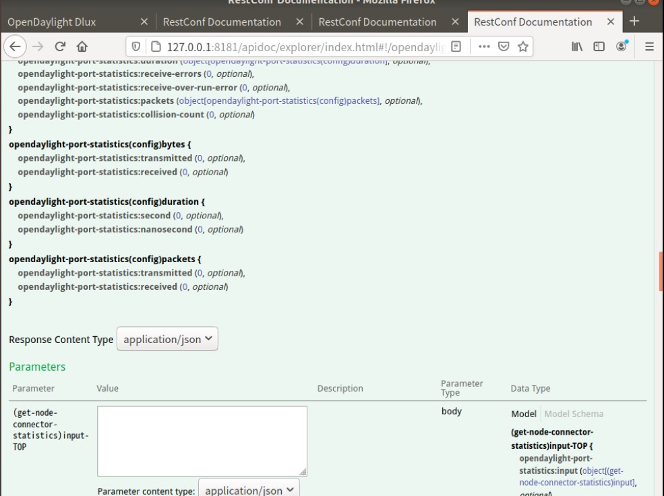Screen dimensions: 664x496
Task: Click the tracking protection shield icon
Action: coord(136,46)
